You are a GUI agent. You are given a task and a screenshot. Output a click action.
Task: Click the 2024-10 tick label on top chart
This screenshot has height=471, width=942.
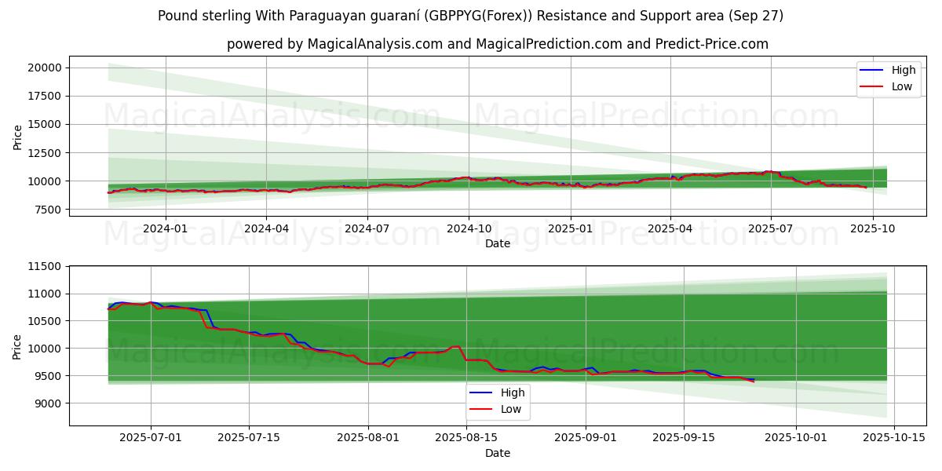(469, 228)
